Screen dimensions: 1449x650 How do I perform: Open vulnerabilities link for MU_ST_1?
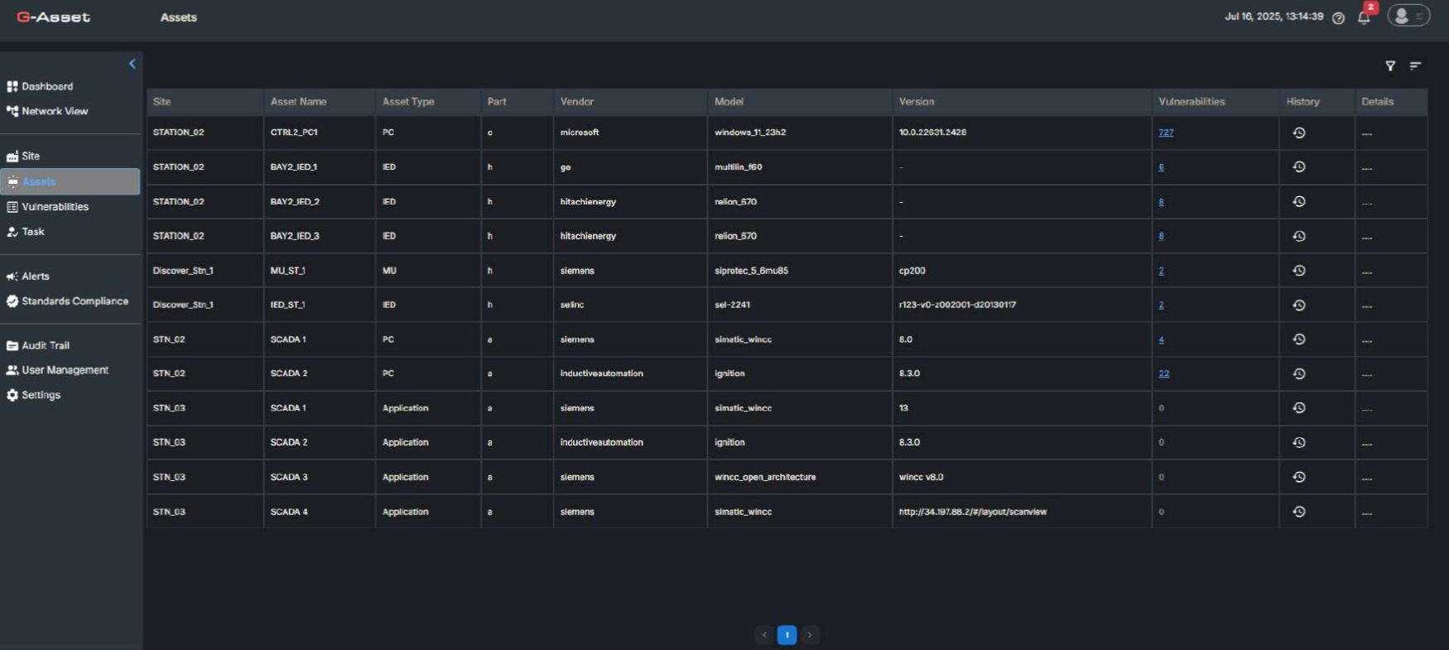(x=1161, y=271)
